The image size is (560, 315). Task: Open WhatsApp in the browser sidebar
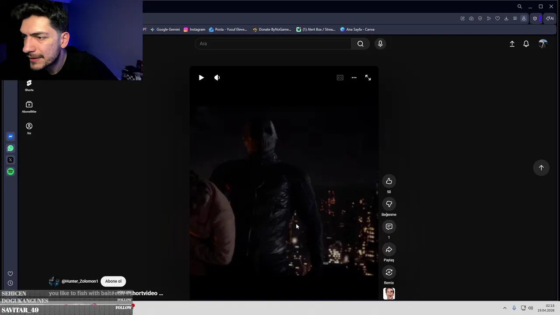[10, 148]
